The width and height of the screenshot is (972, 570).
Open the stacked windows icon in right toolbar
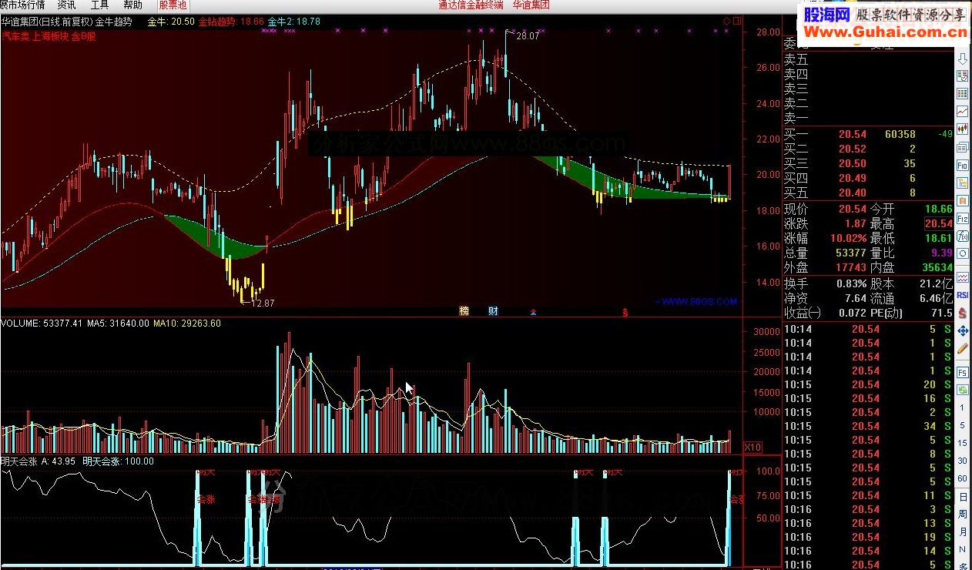963,147
